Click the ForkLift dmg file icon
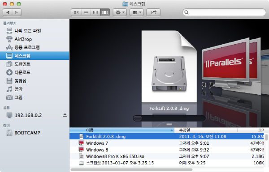269x172 pixels. tap(81, 136)
